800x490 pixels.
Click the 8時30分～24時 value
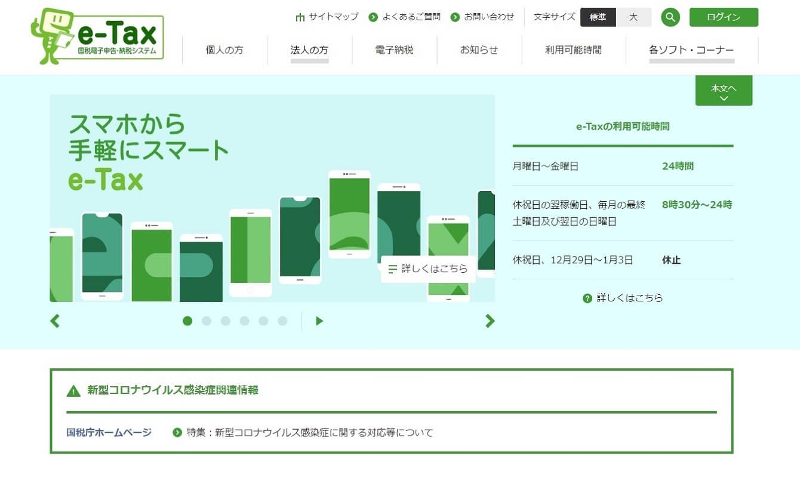click(x=697, y=205)
